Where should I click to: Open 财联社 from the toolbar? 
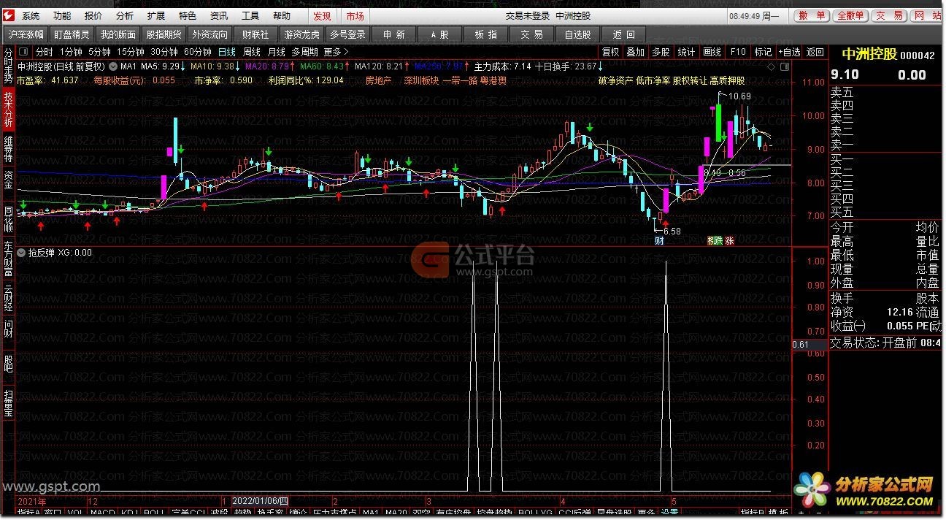[x=255, y=34]
